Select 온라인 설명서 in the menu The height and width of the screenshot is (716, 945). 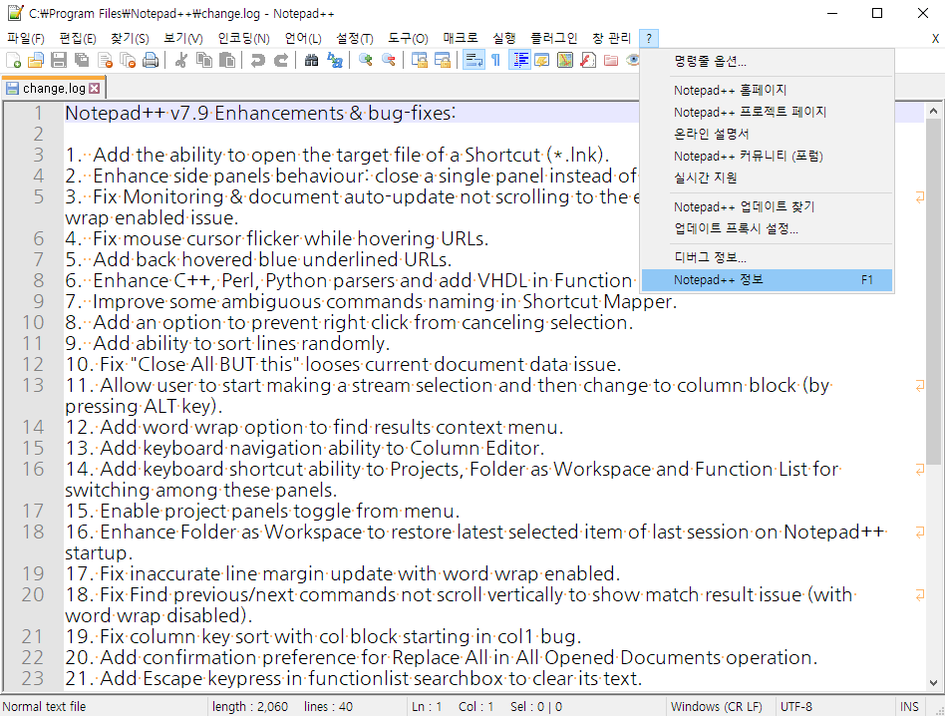pos(767,134)
